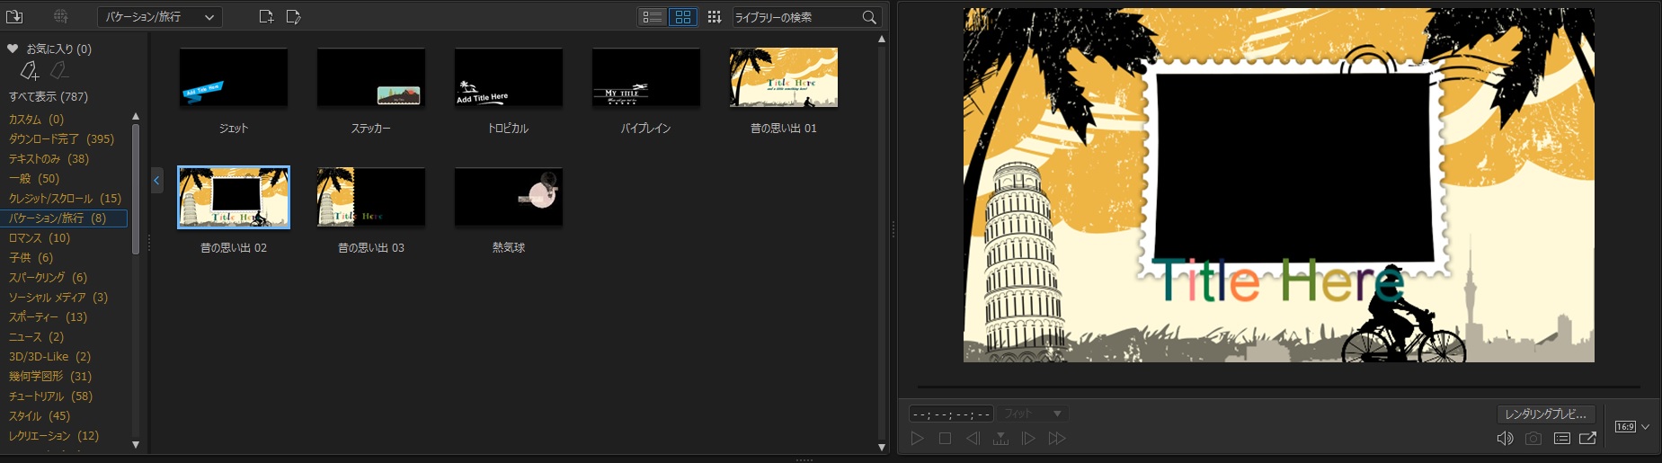1662x463 pixels.
Task: Select スタイル (45) category
Action: 39,415
